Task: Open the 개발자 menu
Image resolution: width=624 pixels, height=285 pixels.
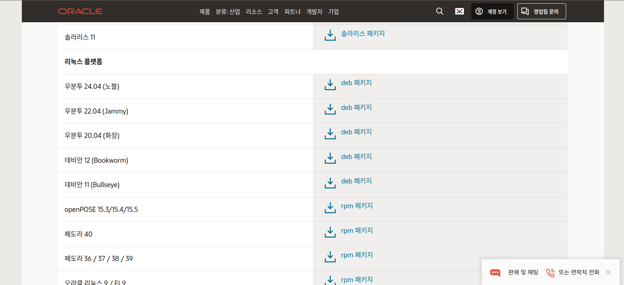Action: [314, 12]
